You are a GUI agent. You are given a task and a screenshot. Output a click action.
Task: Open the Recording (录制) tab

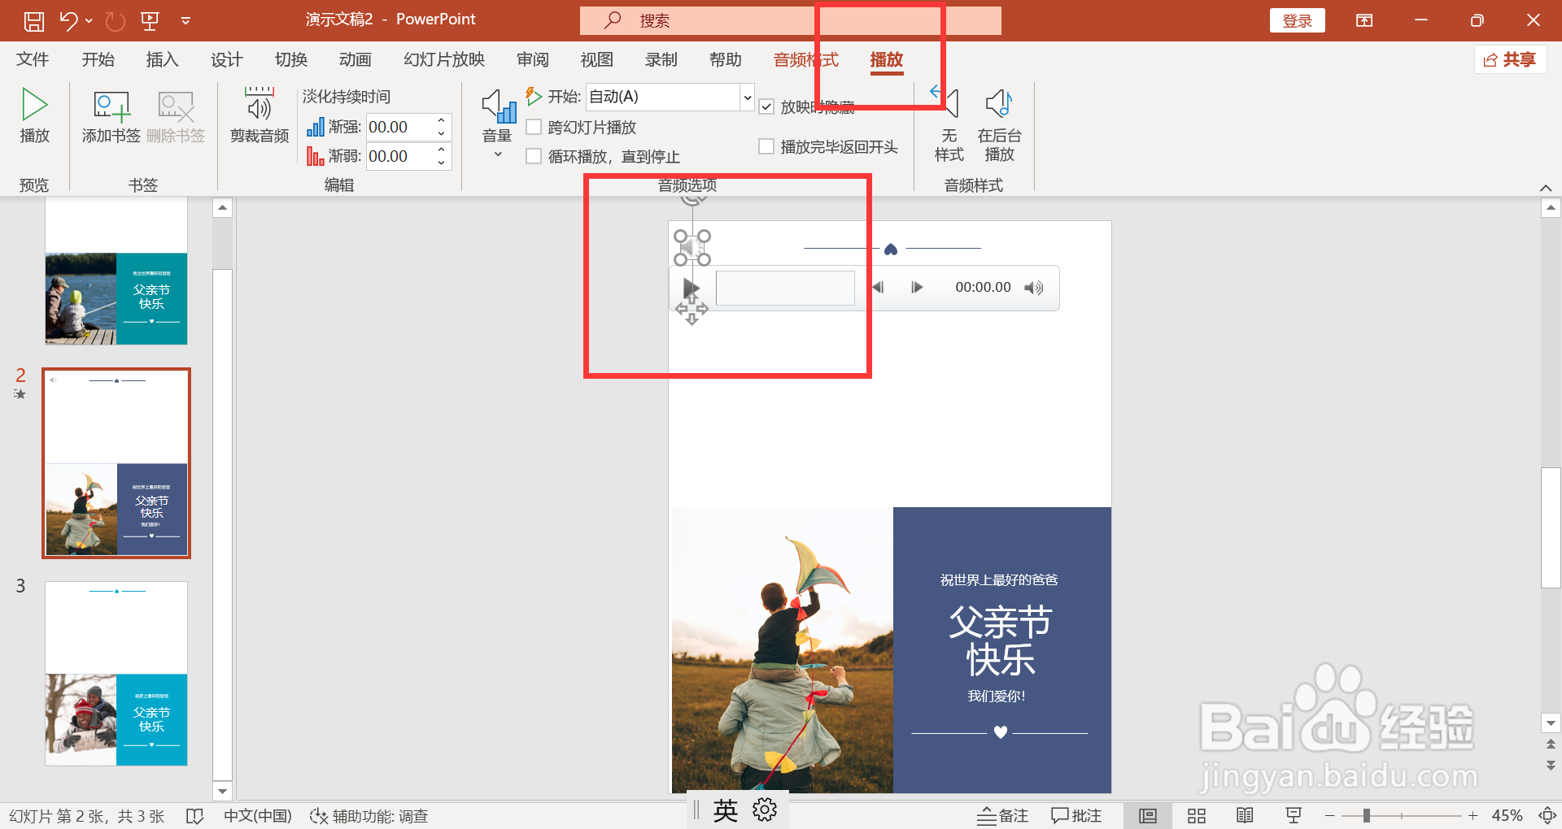pos(661,59)
